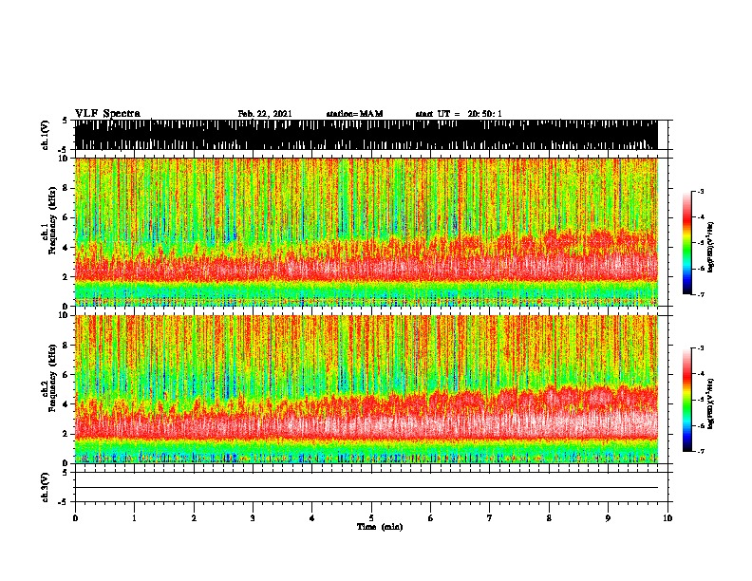Click the '-7' label on ch.1 color scale
The width and height of the screenshot is (752, 581).
coord(701,294)
